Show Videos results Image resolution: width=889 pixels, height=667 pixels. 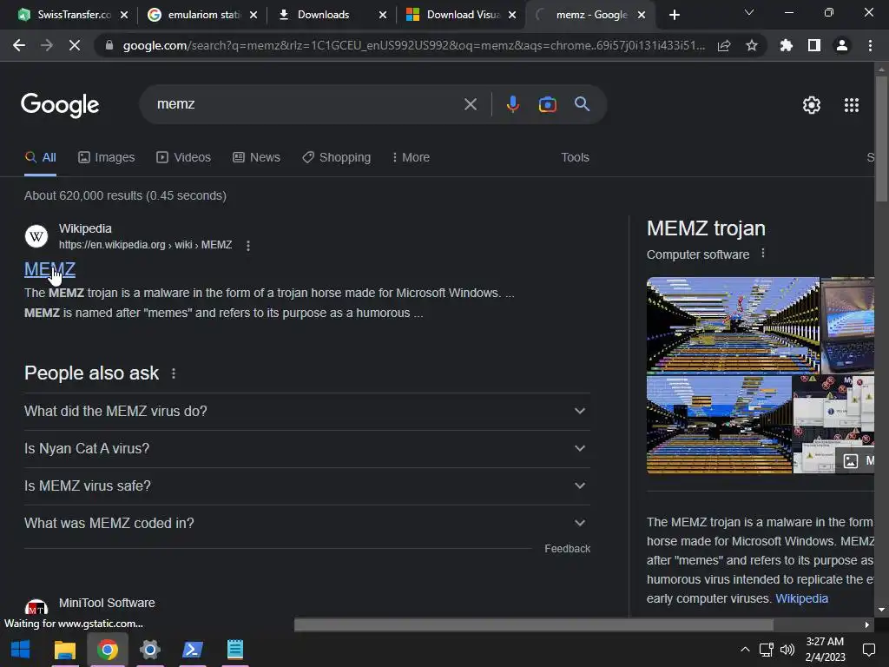184,158
